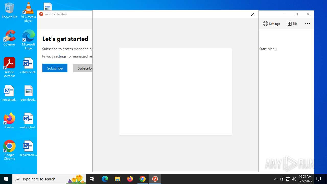
Task: Select the cablesociet Word document
Action: pos(28,66)
